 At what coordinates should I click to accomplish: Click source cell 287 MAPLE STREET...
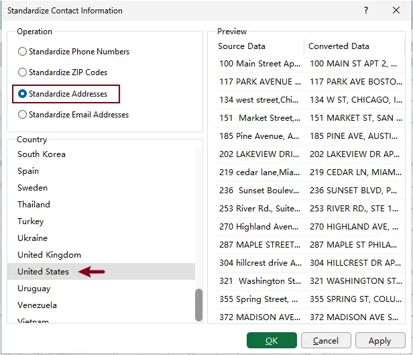click(x=259, y=245)
